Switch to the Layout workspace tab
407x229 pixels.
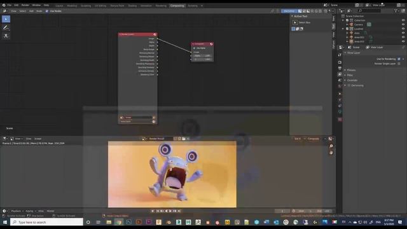(59, 6)
